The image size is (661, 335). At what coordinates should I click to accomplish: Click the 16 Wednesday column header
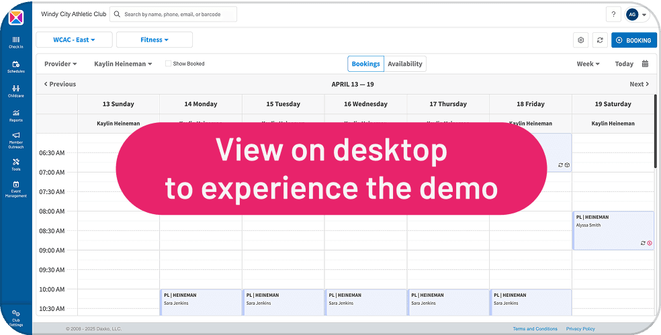[365, 103]
